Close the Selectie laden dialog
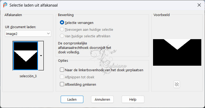 [x=199, y=5]
